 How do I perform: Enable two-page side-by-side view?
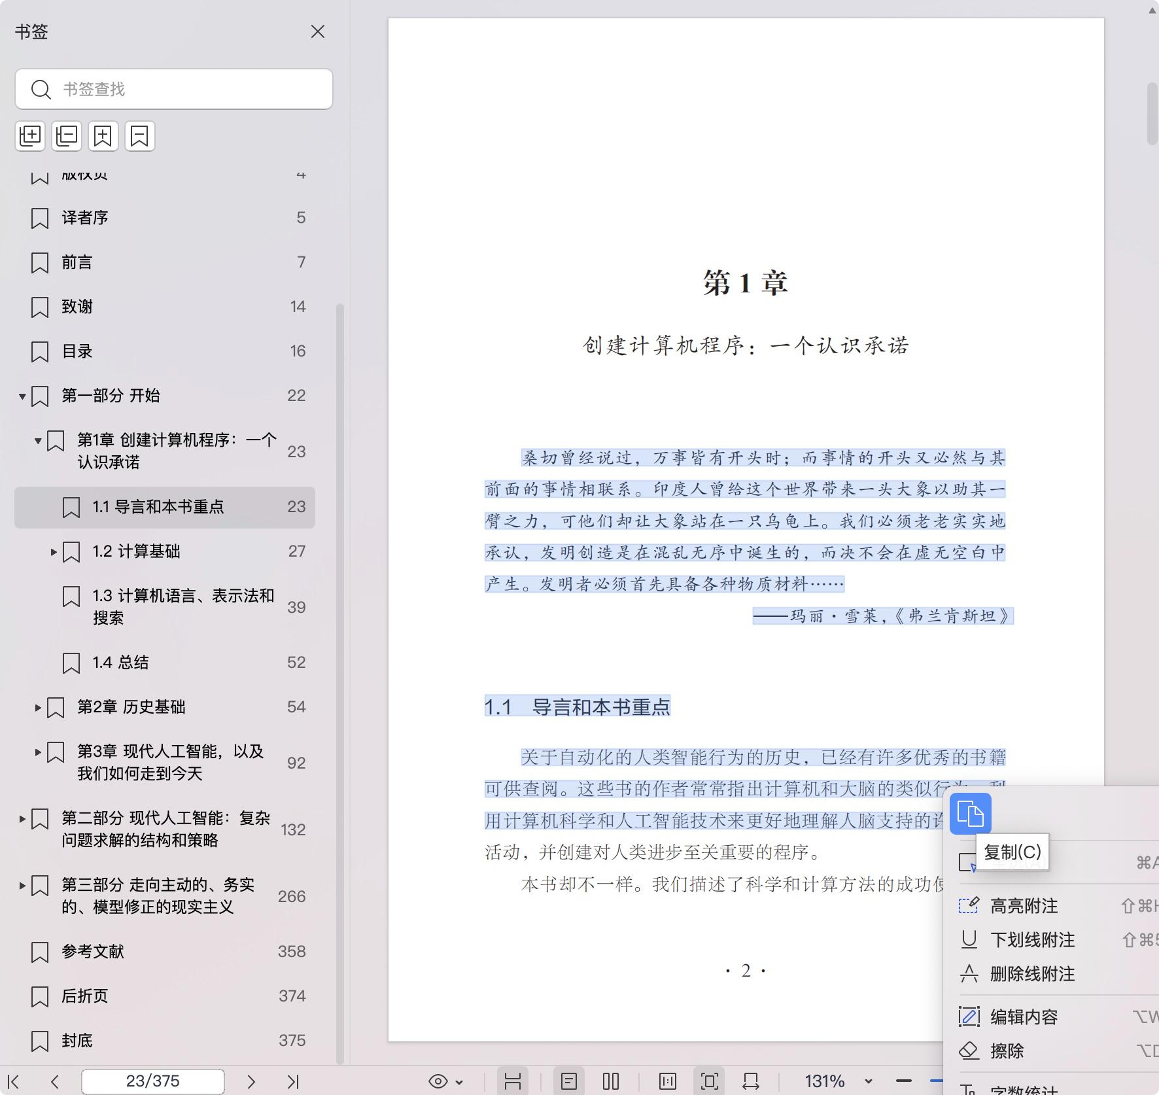(x=612, y=1081)
